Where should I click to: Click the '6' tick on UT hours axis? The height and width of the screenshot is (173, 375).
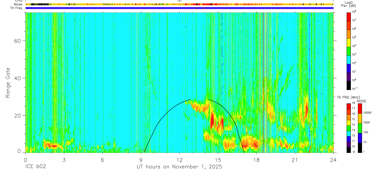pyautogui.click(x=102, y=160)
